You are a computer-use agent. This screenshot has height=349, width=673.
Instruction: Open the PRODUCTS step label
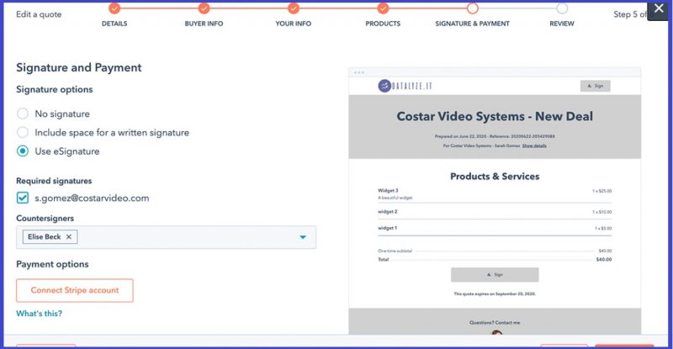click(383, 24)
